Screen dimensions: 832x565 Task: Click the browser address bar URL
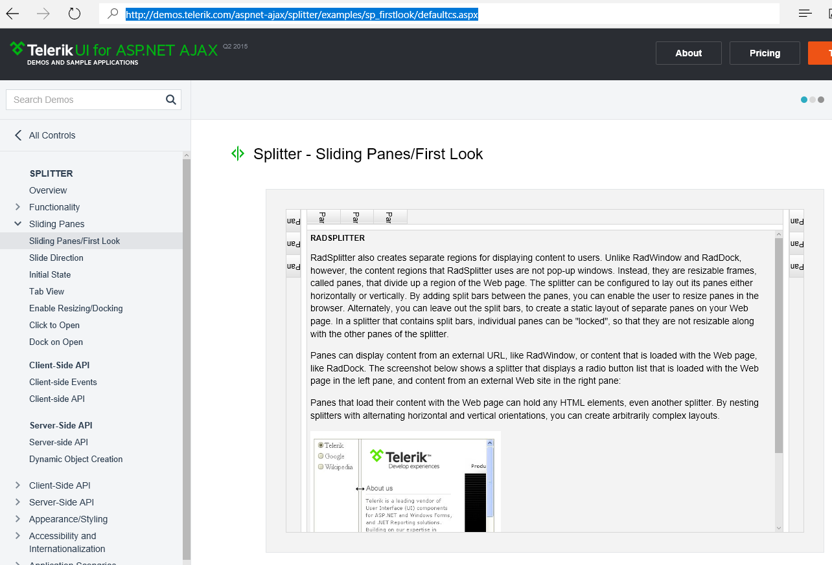click(x=302, y=14)
